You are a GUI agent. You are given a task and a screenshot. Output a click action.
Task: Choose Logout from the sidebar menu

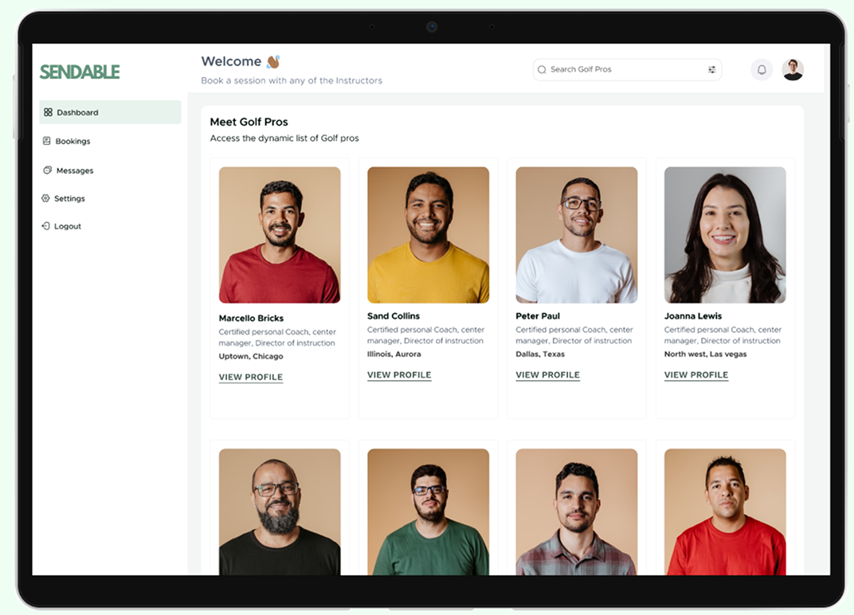pos(67,225)
